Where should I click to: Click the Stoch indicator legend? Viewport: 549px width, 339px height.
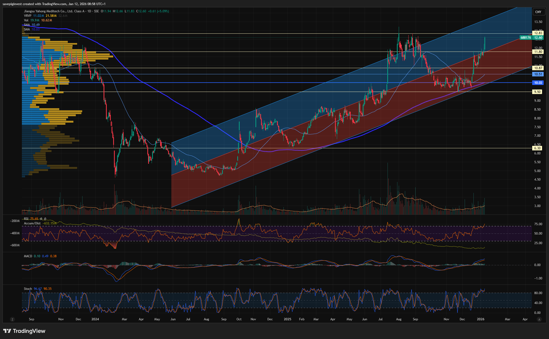point(27,289)
